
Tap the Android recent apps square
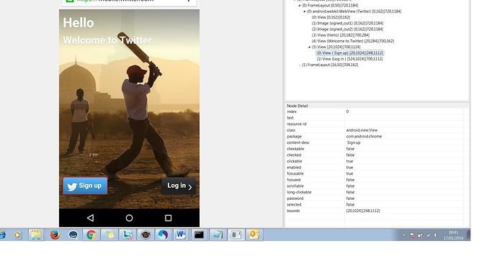(x=169, y=218)
